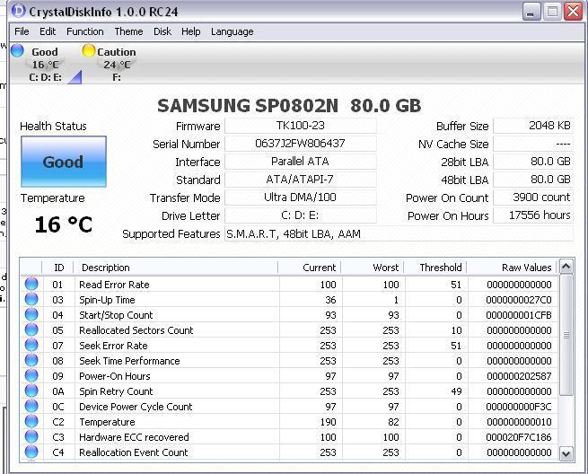Screen dimensions: 588x474
Task: Select the Spin-Up Time raw value 0000000027C0
Action: click(519, 300)
